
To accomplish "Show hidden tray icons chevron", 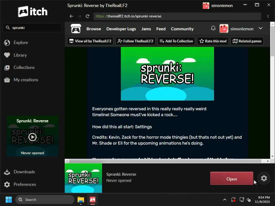I will coord(225,200).
